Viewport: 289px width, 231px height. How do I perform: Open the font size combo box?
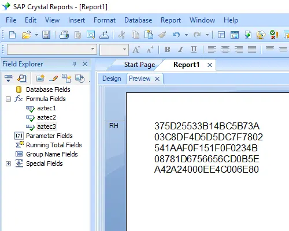(114, 50)
